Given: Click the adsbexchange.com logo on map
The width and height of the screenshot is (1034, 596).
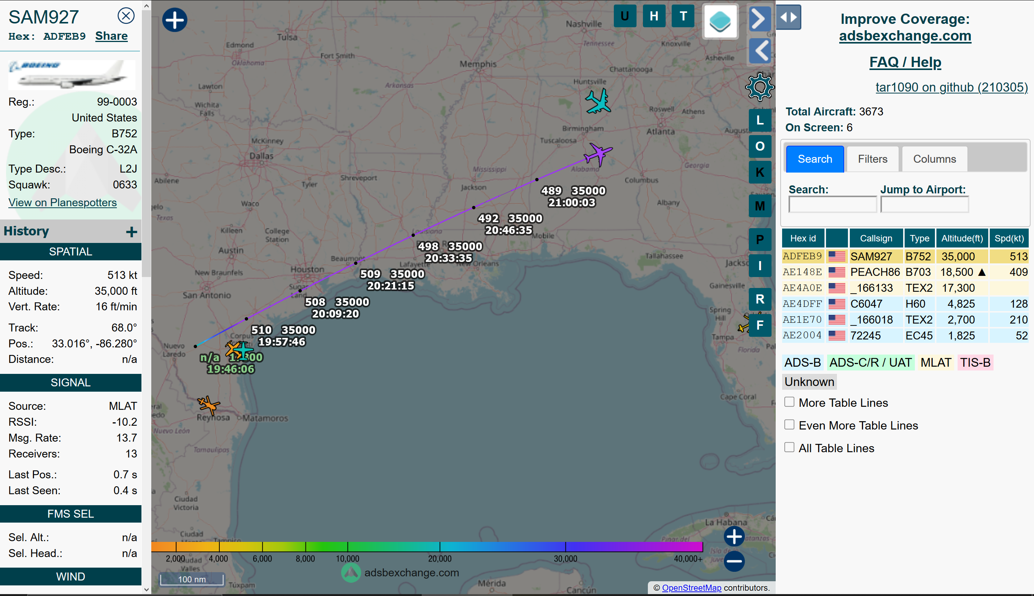Looking at the screenshot, I should click(400, 572).
